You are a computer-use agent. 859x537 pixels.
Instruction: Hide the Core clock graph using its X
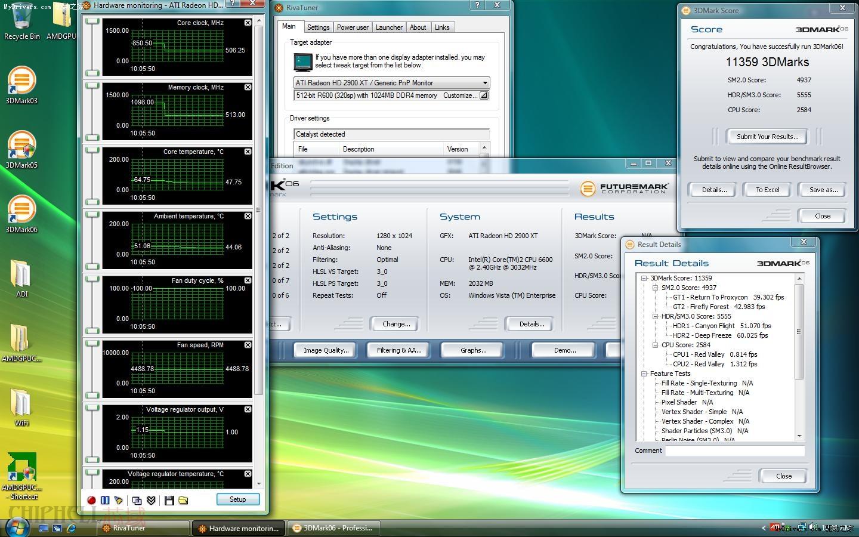point(248,23)
